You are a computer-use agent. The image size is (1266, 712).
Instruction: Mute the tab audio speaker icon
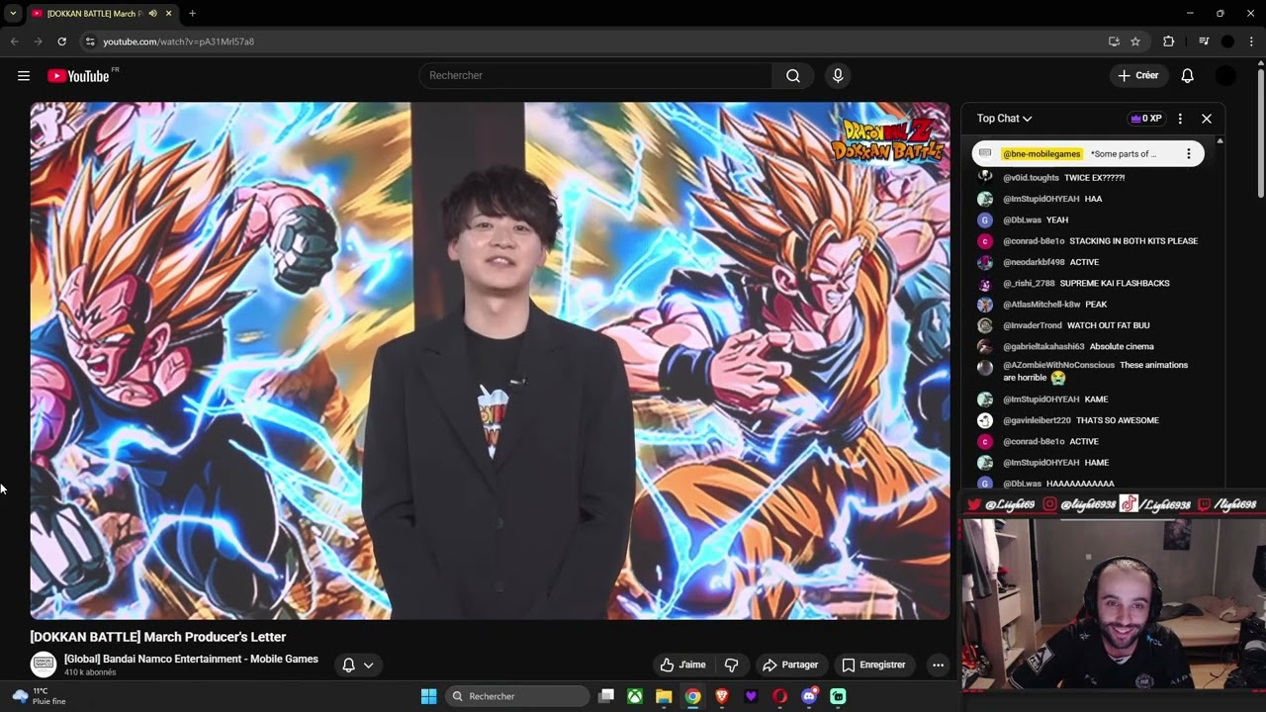point(153,14)
